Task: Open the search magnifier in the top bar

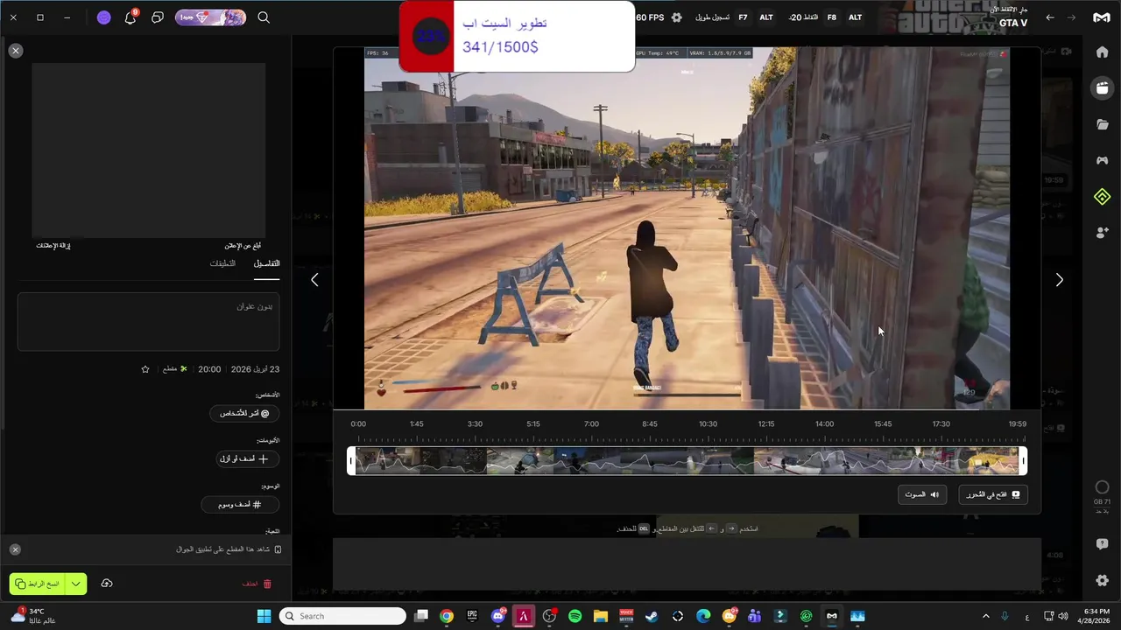Action: [264, 17]
